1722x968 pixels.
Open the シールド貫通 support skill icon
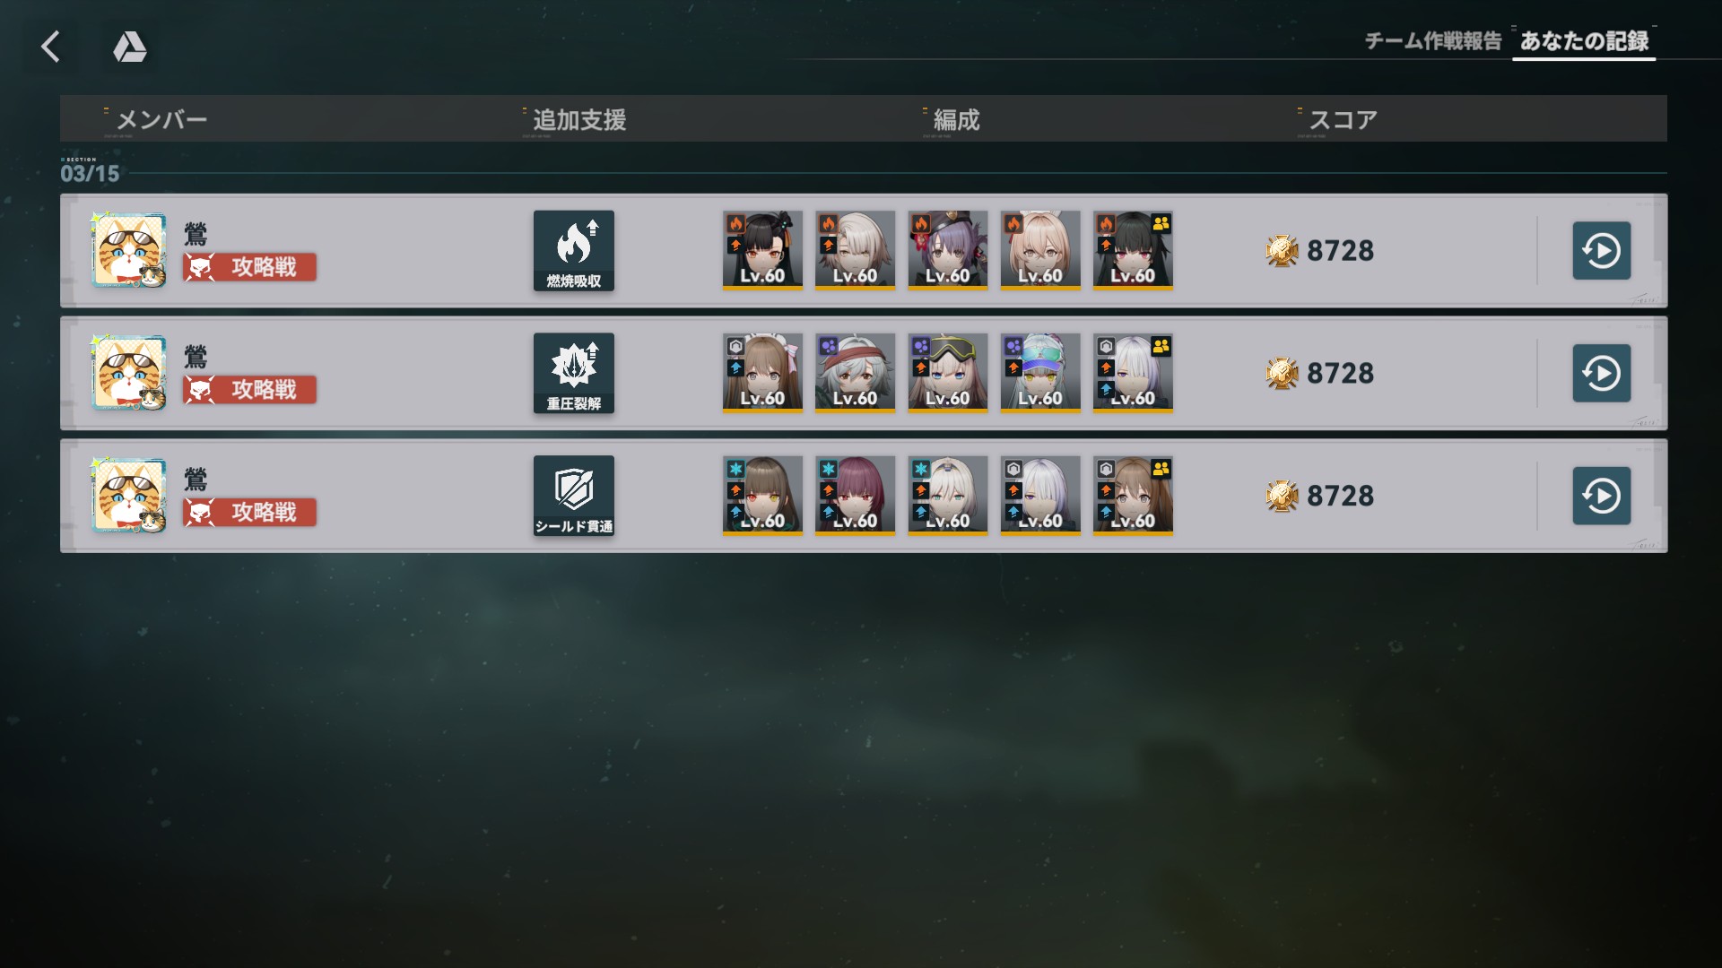click(574, 496)
